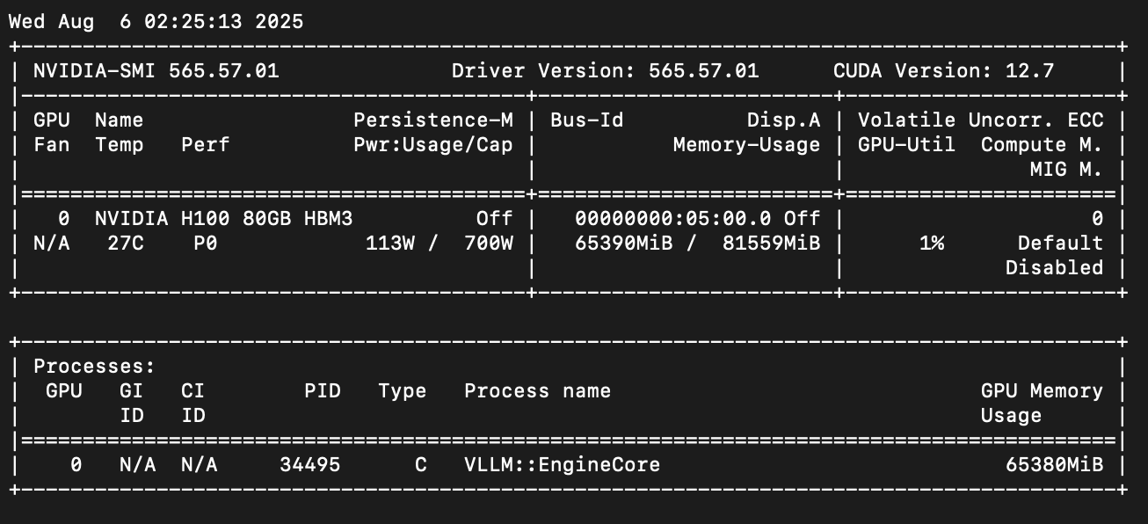Click the MIG mode Disabled text
Image resolution: width=1148 pixels, height=524 pixels.
coord(1054,267)
